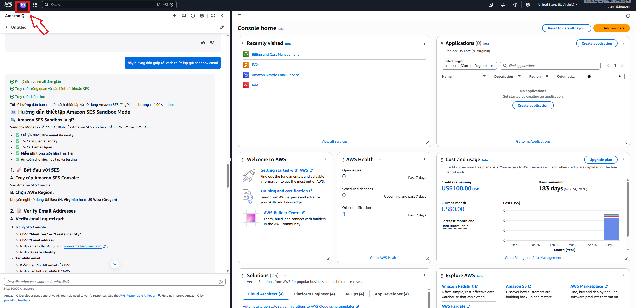Click the Cost and usage widget scrollbar
The image size is (636, 308).
(628, 209)
